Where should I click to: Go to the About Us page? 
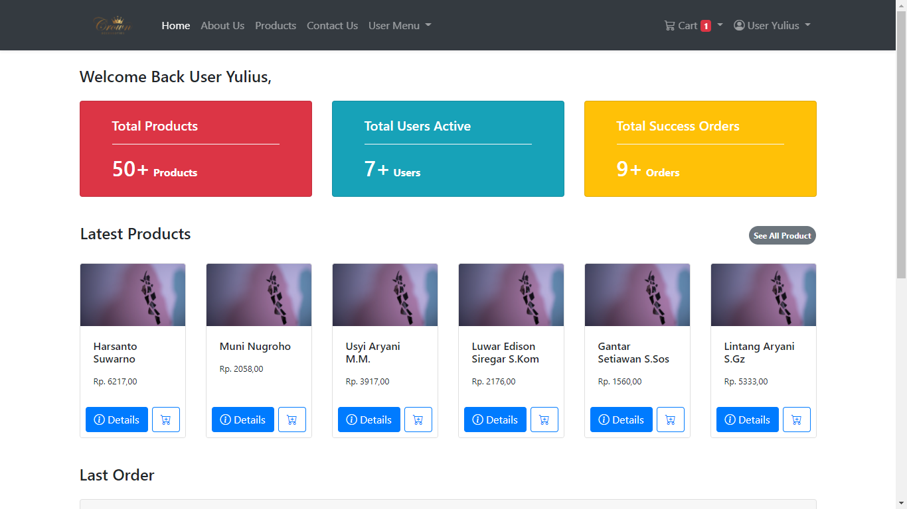(222, 25)
